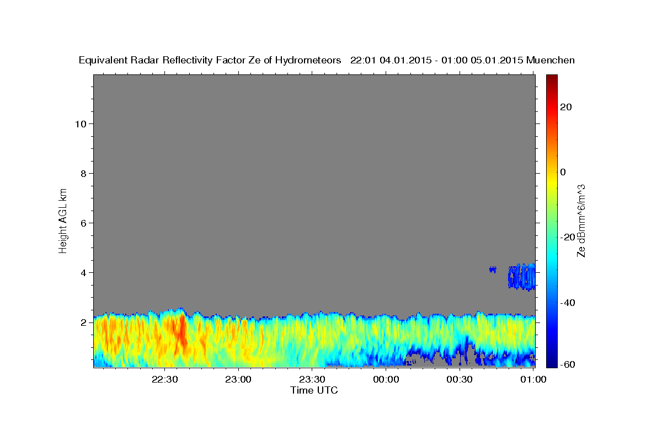This screenshot has height=441, width=662.
Task: Click the red high-reflectivity core near 22:35
Action: point(181,334)
